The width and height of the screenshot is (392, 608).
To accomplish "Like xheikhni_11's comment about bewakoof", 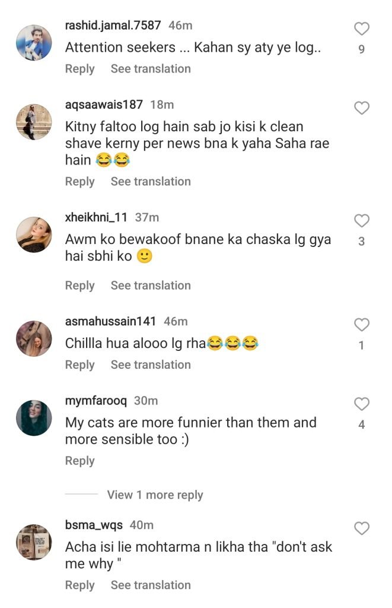I will [x=361, y=221].
